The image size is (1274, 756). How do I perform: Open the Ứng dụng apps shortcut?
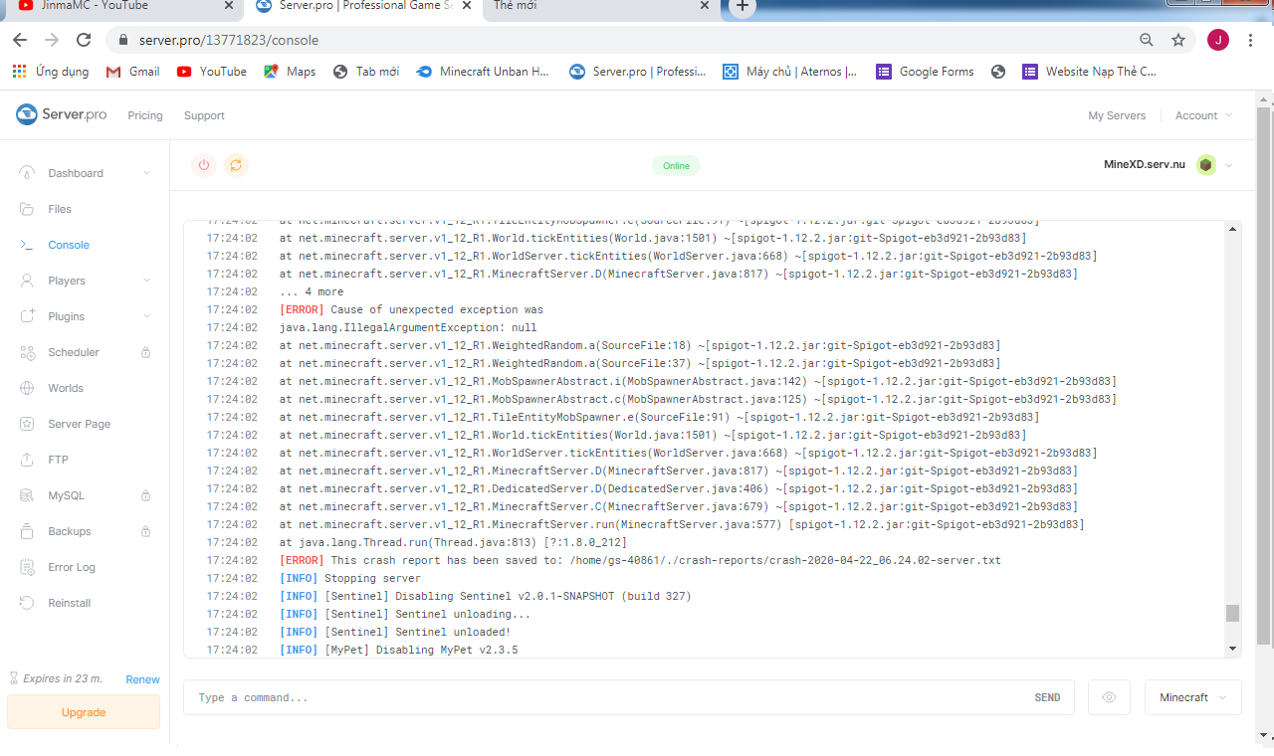[50, 72]
